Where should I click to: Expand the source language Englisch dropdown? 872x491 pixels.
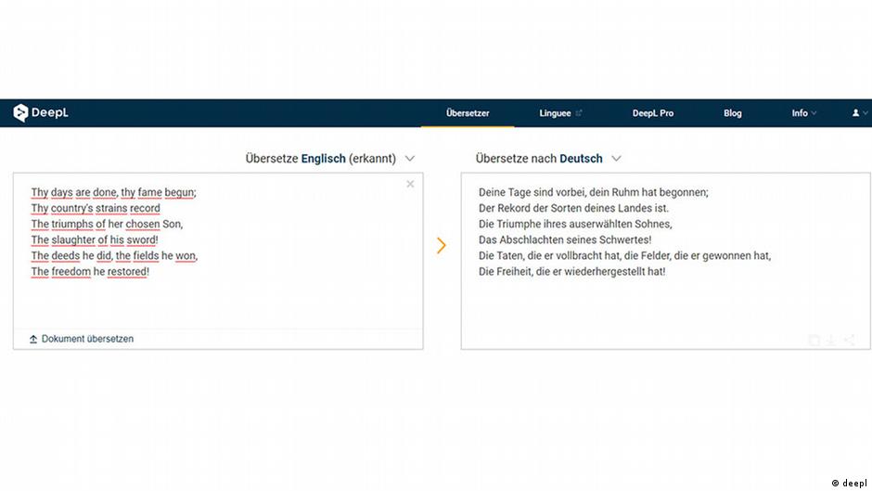pos(410,159)
